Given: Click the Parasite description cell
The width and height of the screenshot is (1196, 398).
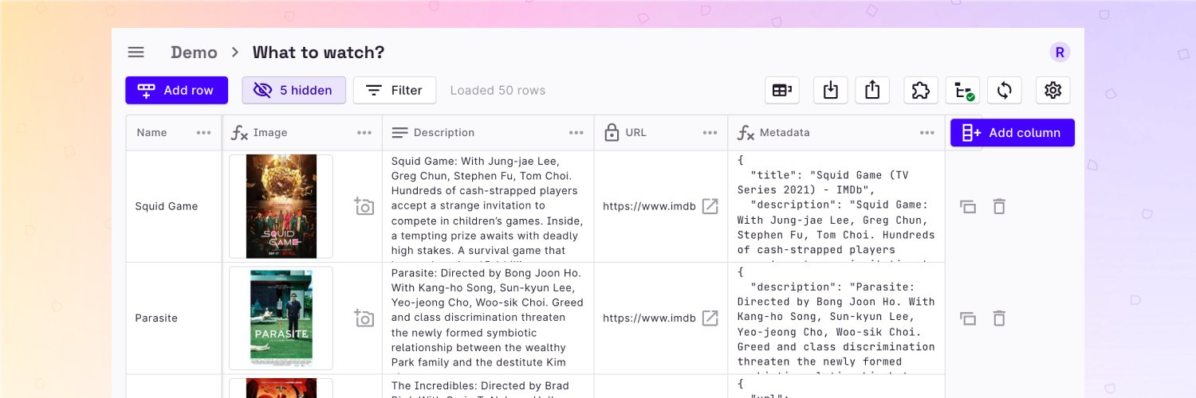Looking at the screenshot, I should pos(488,318).
